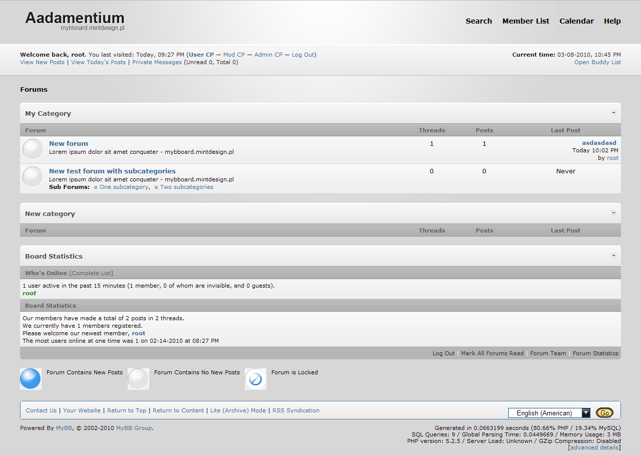This screenshot has height=455, width=641.
Task: Click the Forum is Locked icon
Action: coord(255,379)
